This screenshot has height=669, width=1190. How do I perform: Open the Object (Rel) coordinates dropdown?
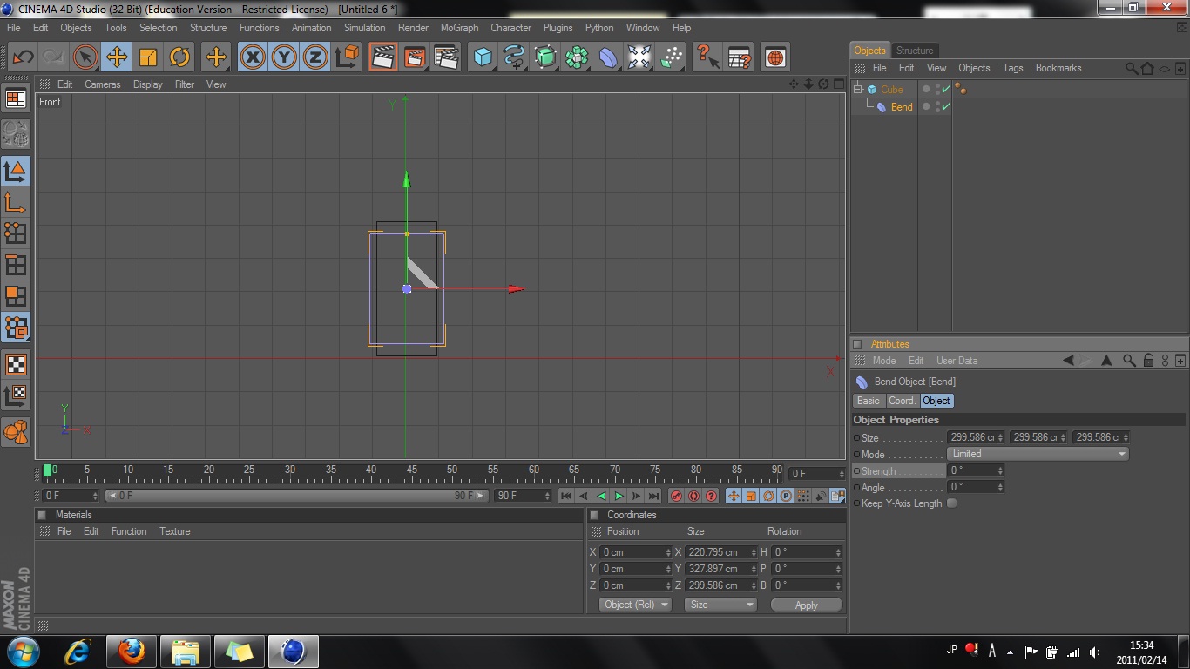[635, 605]
